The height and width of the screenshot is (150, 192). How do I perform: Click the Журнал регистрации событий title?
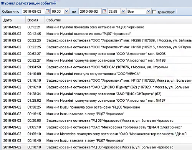tap(28, 3)
